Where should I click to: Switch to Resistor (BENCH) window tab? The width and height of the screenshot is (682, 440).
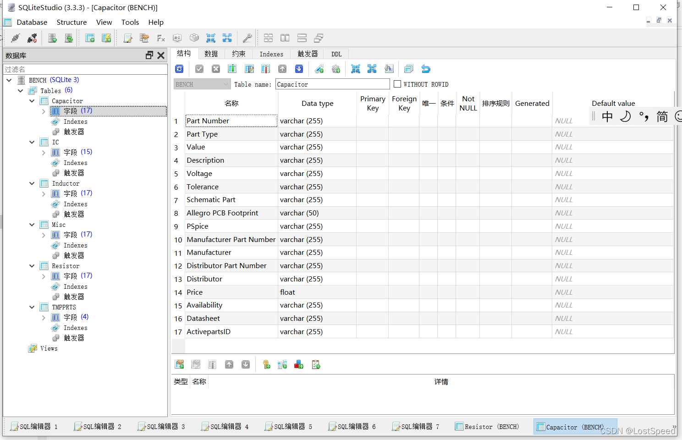(x=487, y=427)
